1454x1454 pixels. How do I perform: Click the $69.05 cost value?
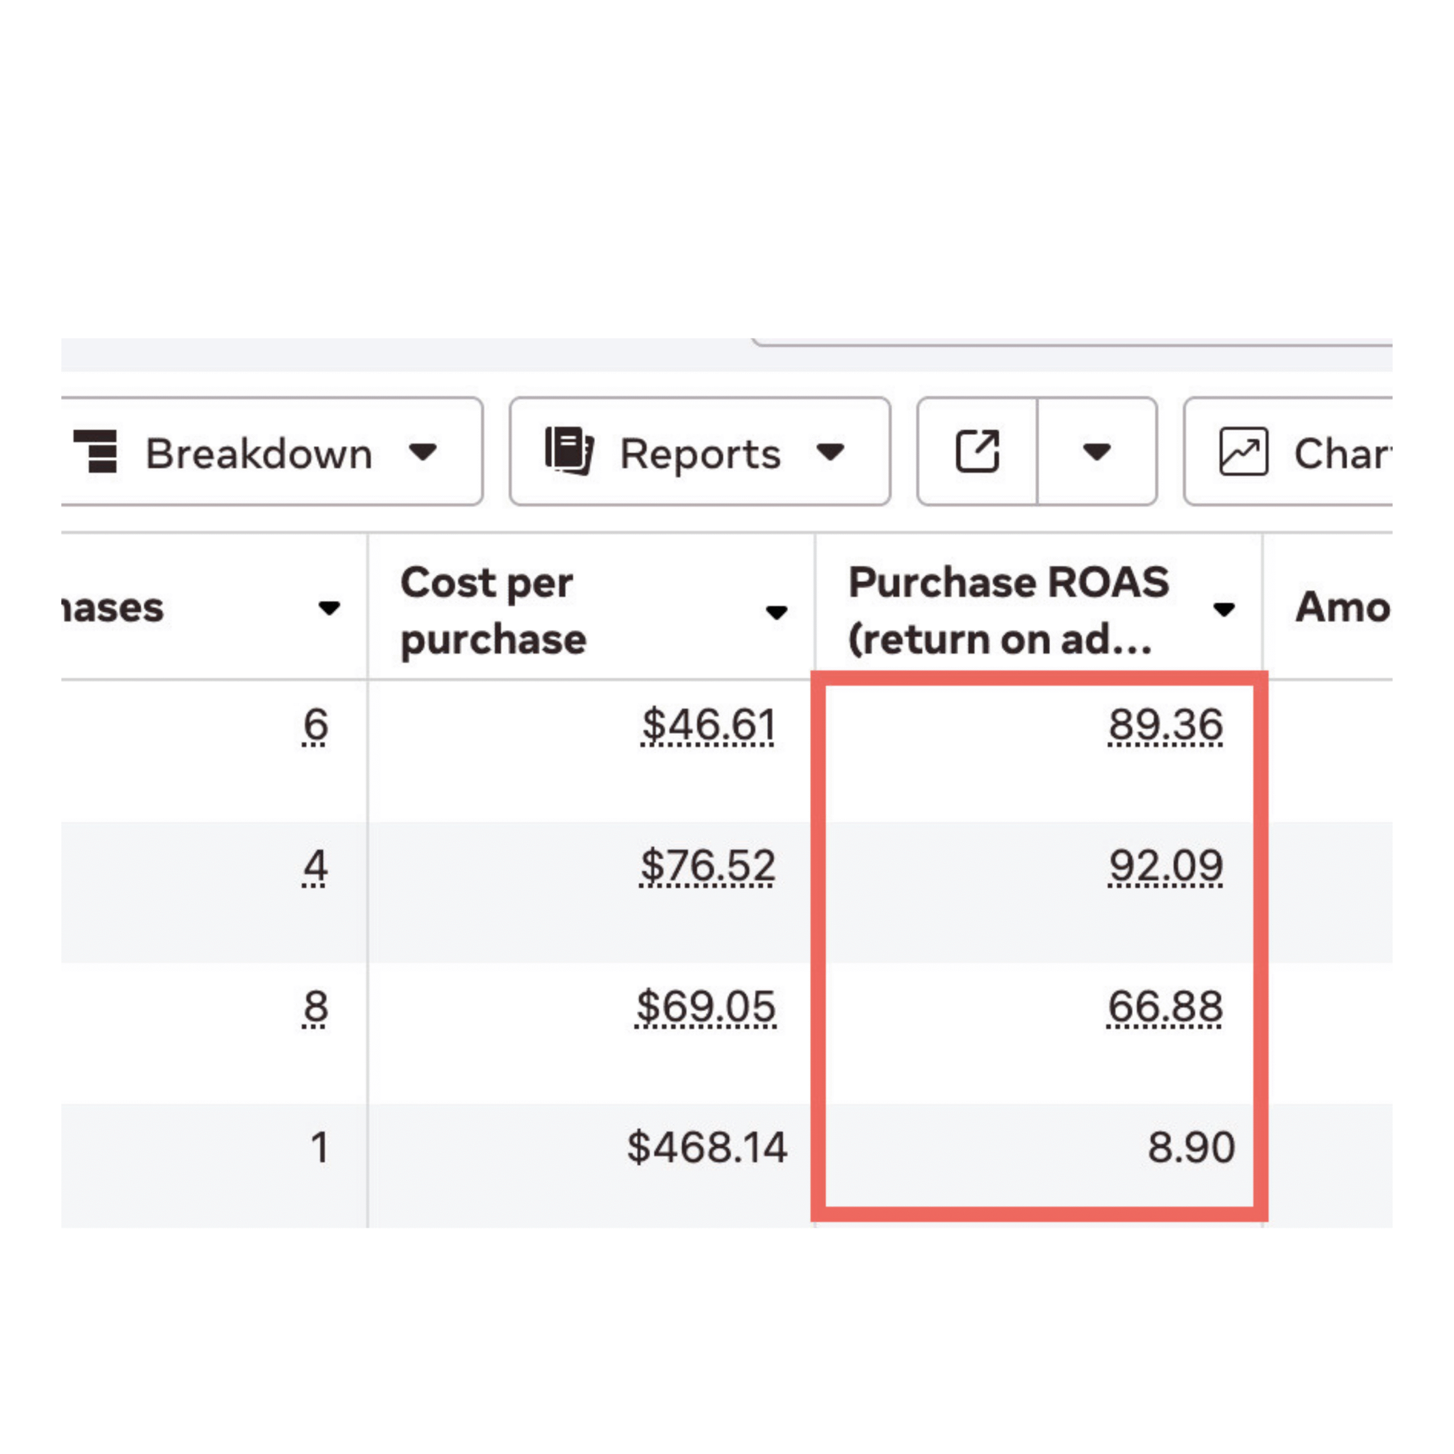[706, 1006]
